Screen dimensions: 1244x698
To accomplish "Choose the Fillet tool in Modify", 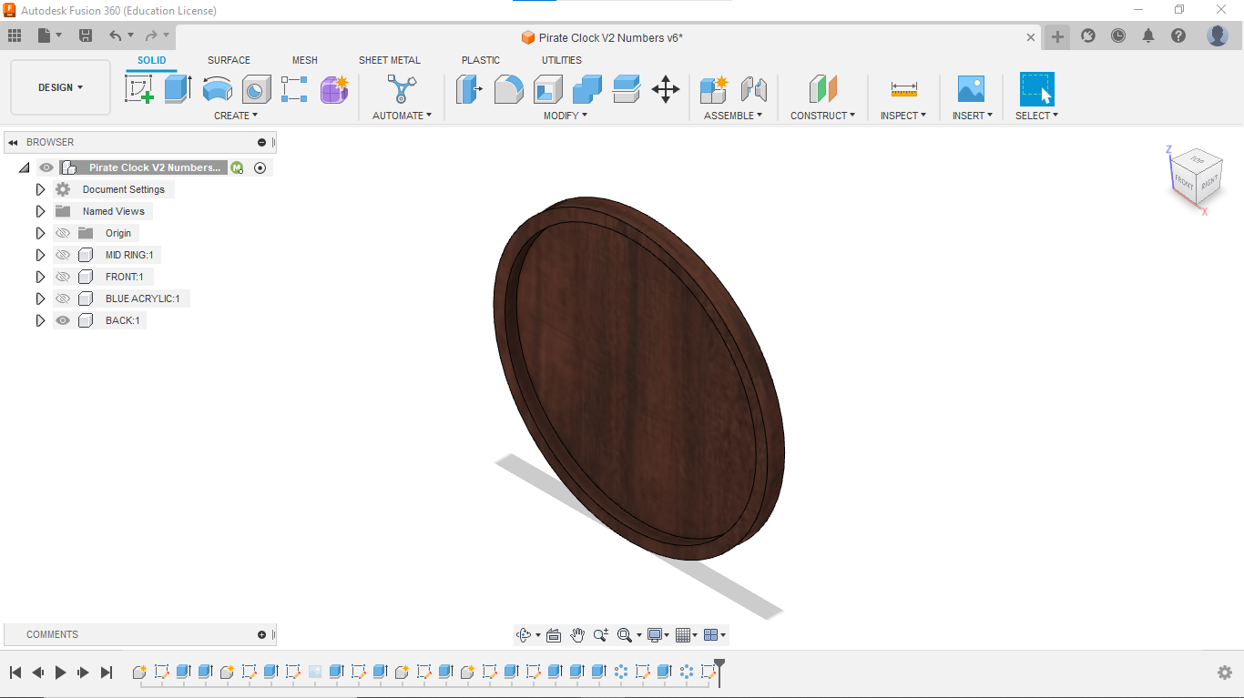I will click(508, 89).
